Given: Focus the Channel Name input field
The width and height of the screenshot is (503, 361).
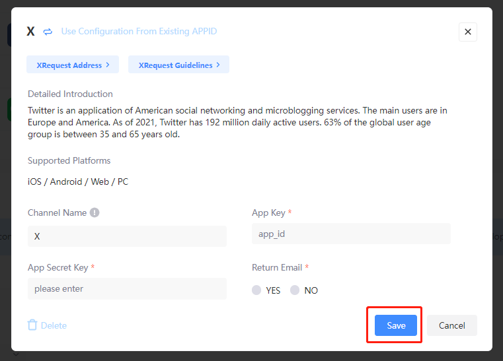Looking at the screenshot, I should click(127, 236).
